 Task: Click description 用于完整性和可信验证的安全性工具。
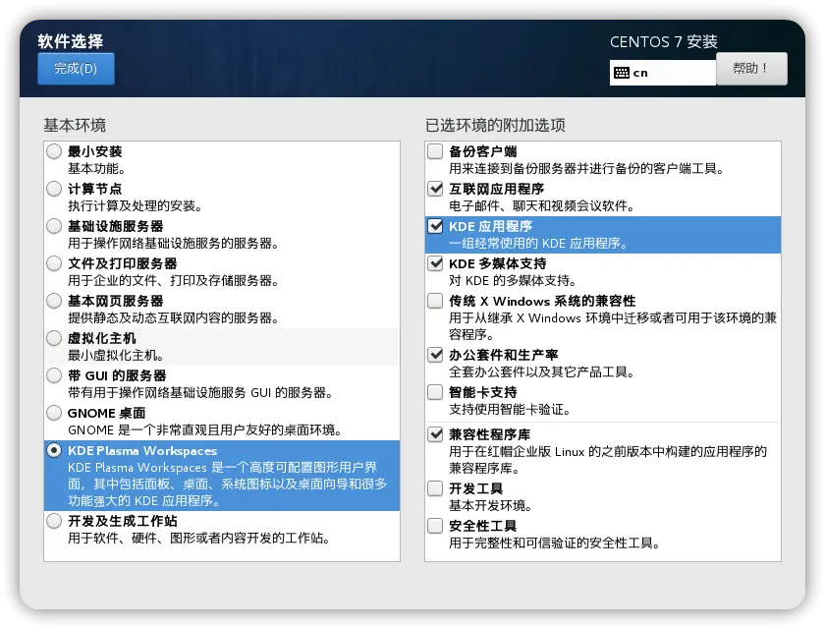[x=555, y=543]
